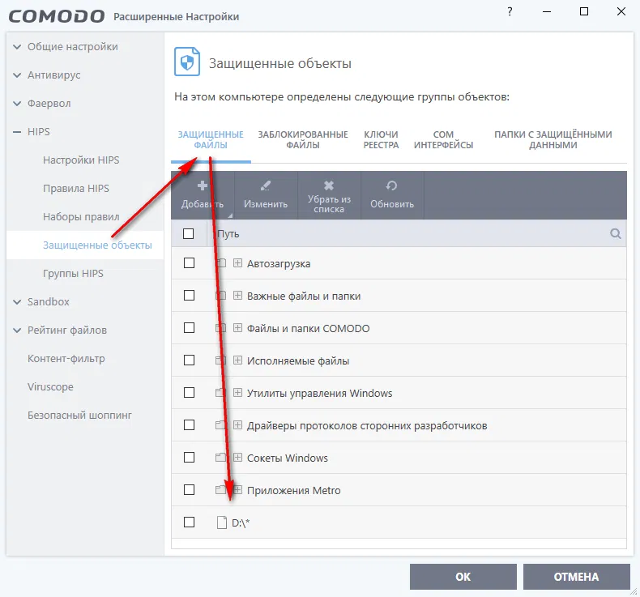
Task: Switch to Заблокированные файлы tab
Action: tap(303, 139)
